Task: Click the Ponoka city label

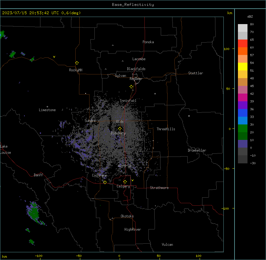Action: [x=148, y=42]
